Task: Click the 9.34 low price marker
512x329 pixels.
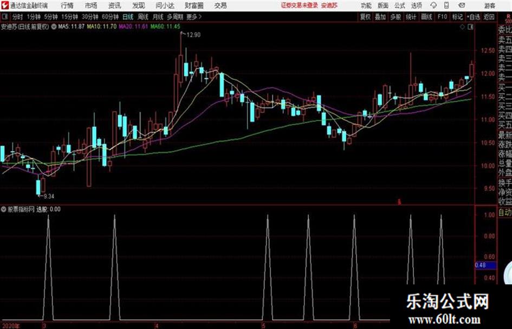Action: click(48, 196)
